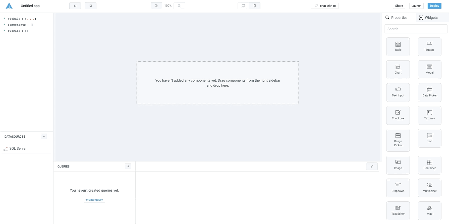Image resolution: width=449 pixels, height=224 pixels.
Task: Expand the components tree node
Action: pos(5,25)
